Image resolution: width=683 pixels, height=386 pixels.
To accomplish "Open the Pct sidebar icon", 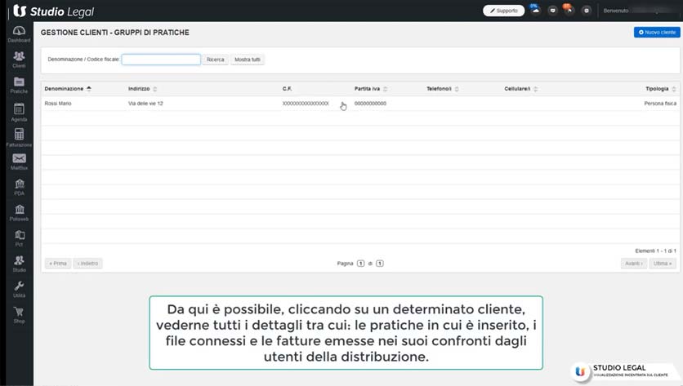I will coord(19,238).
